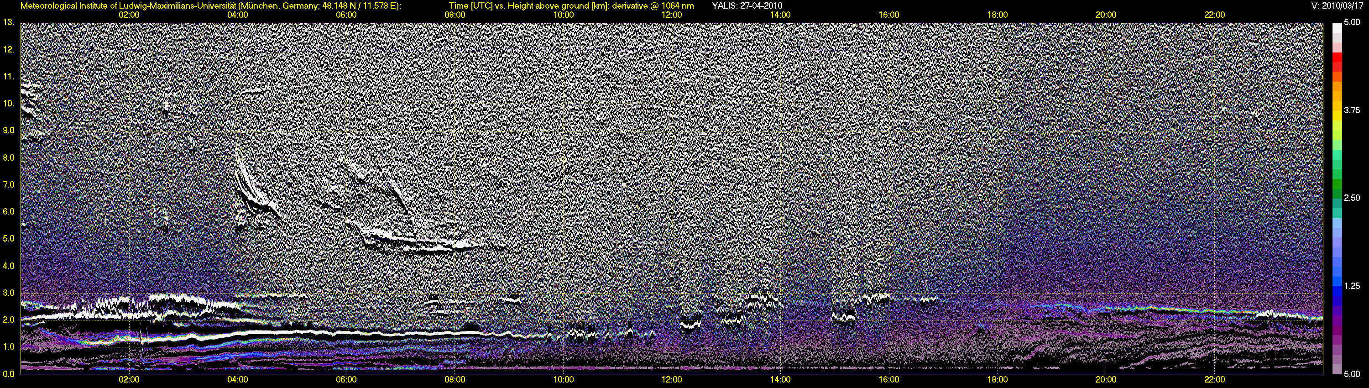Viewport: 1369px width, 388px height.
Task: Click the 2.50 color scale label
Action: coord(1352,198)
